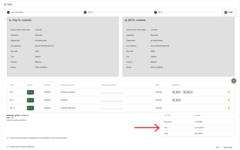Delete the BIO 9 row with trash icon
The image size is (240, 150).
[x=229, y=100]
